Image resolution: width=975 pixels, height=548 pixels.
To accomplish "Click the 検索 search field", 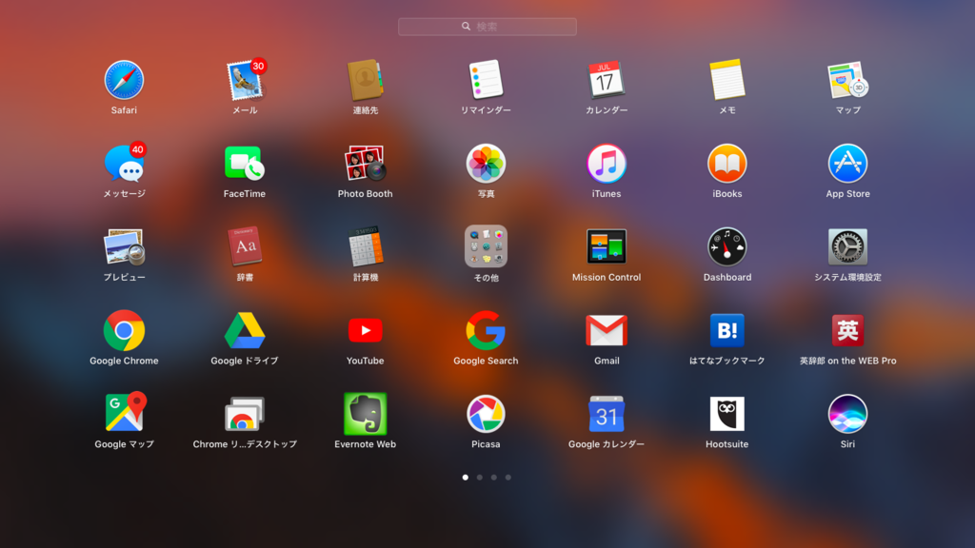I will (487, 27).
